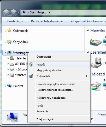Click the F network drive icon in tree

click(x=12, y=69)
